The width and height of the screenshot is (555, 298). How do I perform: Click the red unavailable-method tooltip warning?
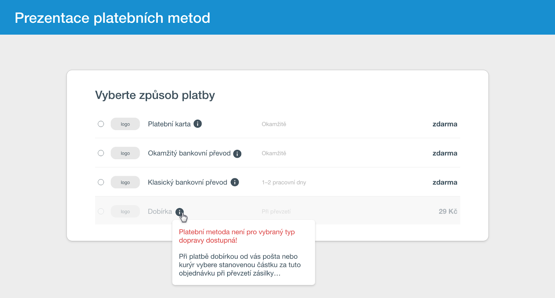(x=237, y=236)
